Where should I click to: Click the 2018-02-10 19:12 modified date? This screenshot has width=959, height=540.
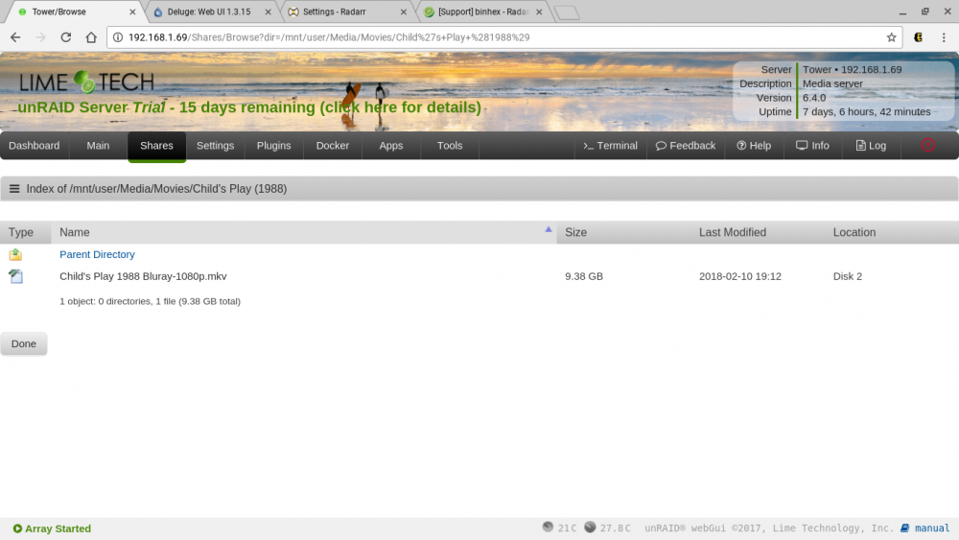click(x=740, y=276)
